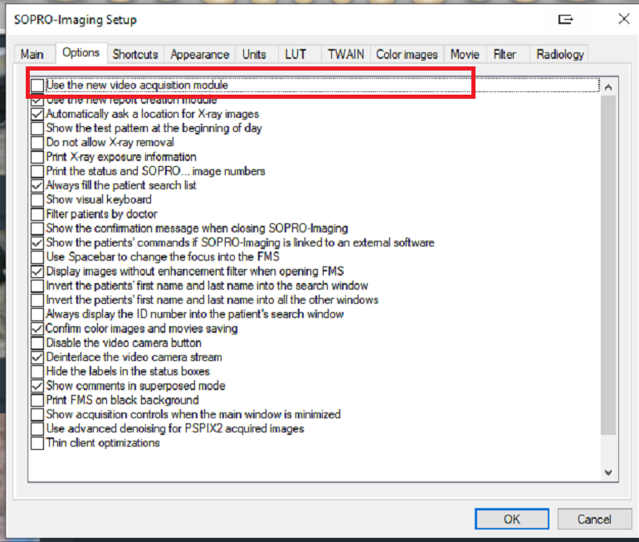Uncheck Confirm color images and movies saving
The height and width of the screenshot is (542, 639).
click(x=37, y=329)
